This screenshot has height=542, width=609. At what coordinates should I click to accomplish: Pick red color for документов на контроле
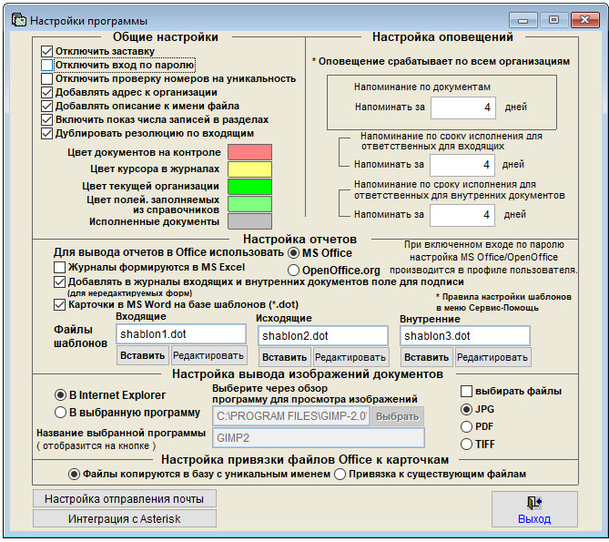[x=249, y=152]
